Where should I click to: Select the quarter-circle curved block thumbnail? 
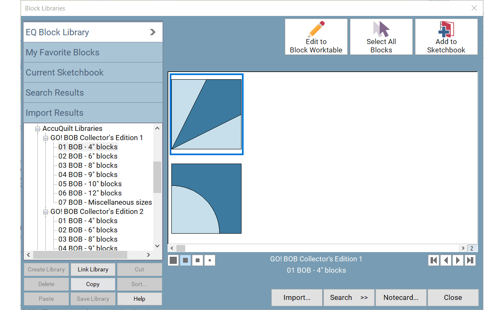[206, 198]
